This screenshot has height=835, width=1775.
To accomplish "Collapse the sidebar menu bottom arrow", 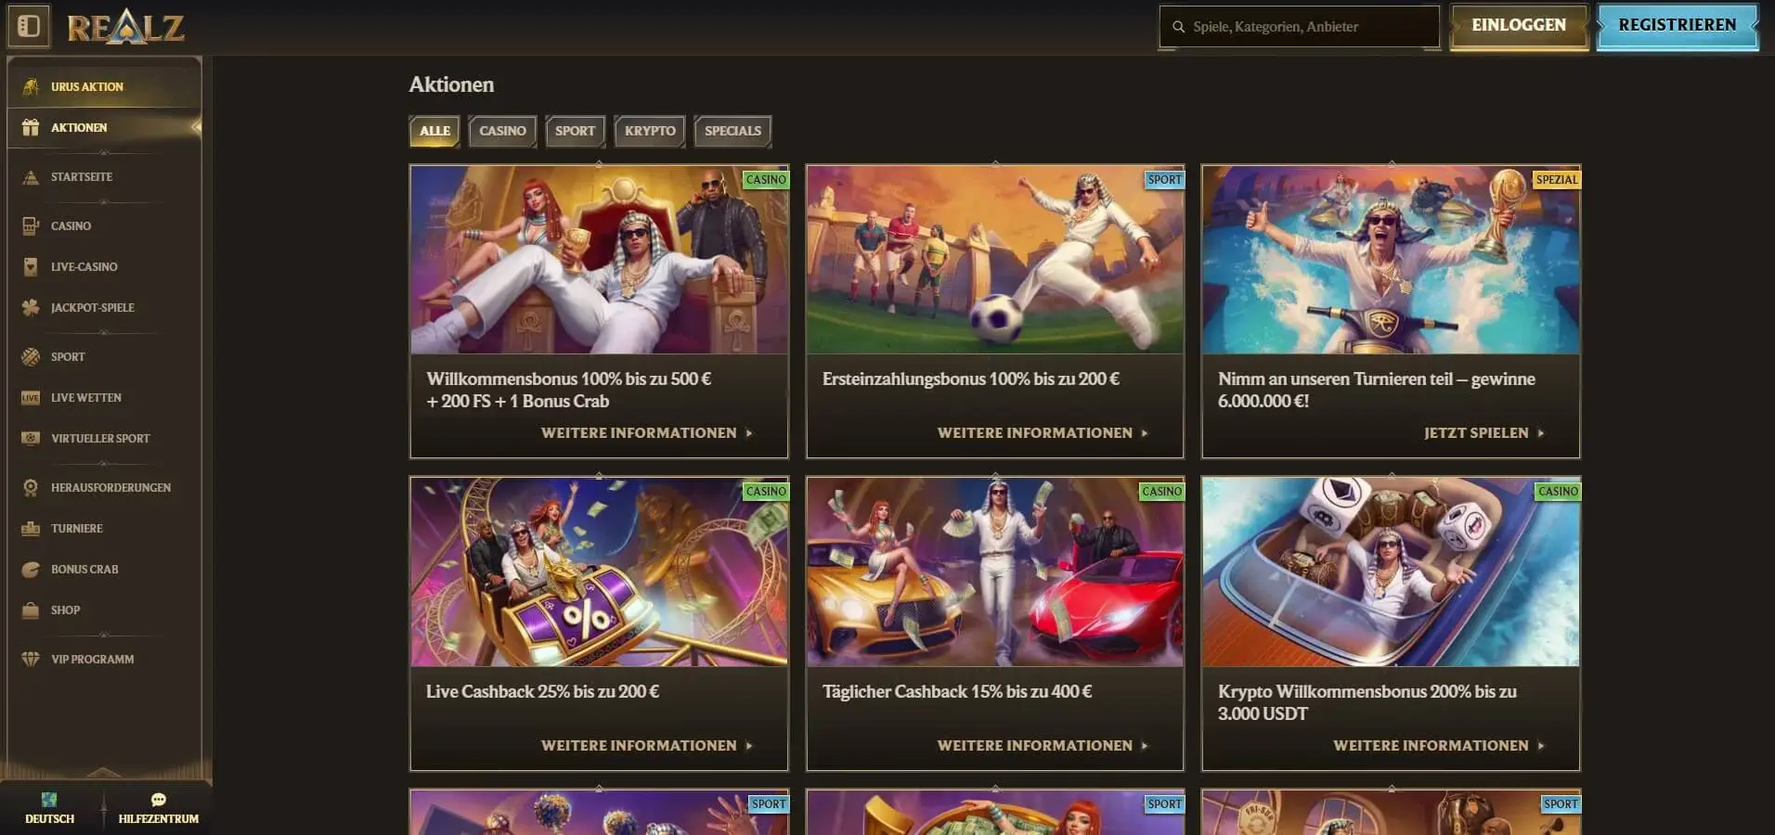I will click(x=103, y=771).
